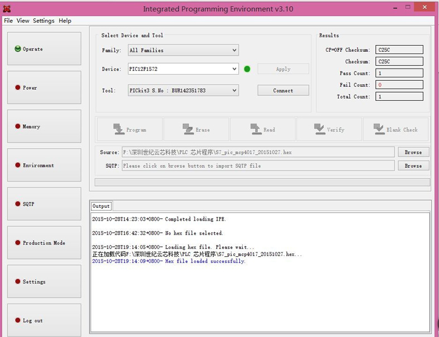The width and height of the screenshot is (439, 337).
Task: Select the Output tab
Action: point(101,206)
